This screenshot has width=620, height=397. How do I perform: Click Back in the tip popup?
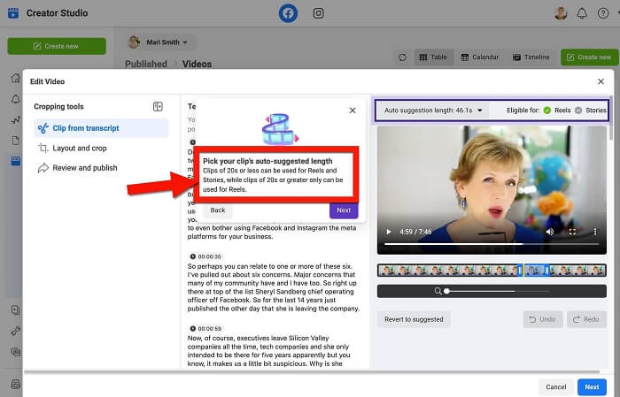point(218,210)
